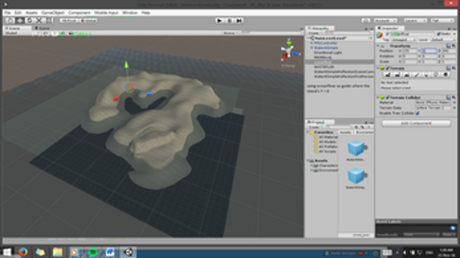Screen dimensions: 460x258
Task: Open Firefox from the taskbar
Action: [23, 252]
